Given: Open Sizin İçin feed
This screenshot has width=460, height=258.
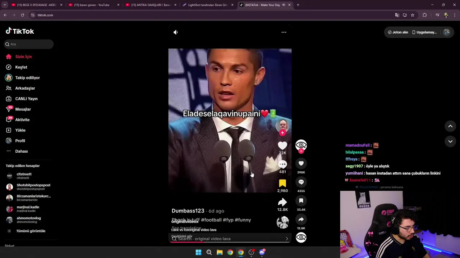Looking at the screenshot, I should pyautogui.click(x=24, y=57).
